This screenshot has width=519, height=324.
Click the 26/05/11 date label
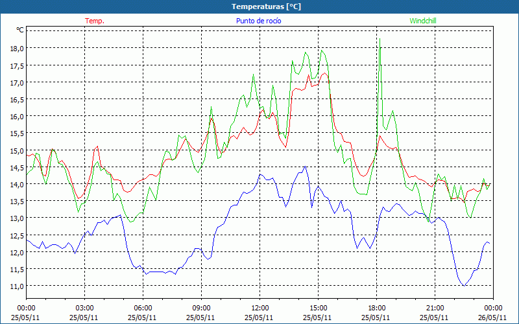click(x=492, y=318)
